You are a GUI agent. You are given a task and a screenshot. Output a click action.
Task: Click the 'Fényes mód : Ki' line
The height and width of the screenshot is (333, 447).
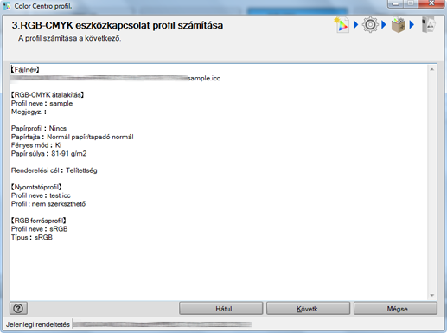(36, 145)
